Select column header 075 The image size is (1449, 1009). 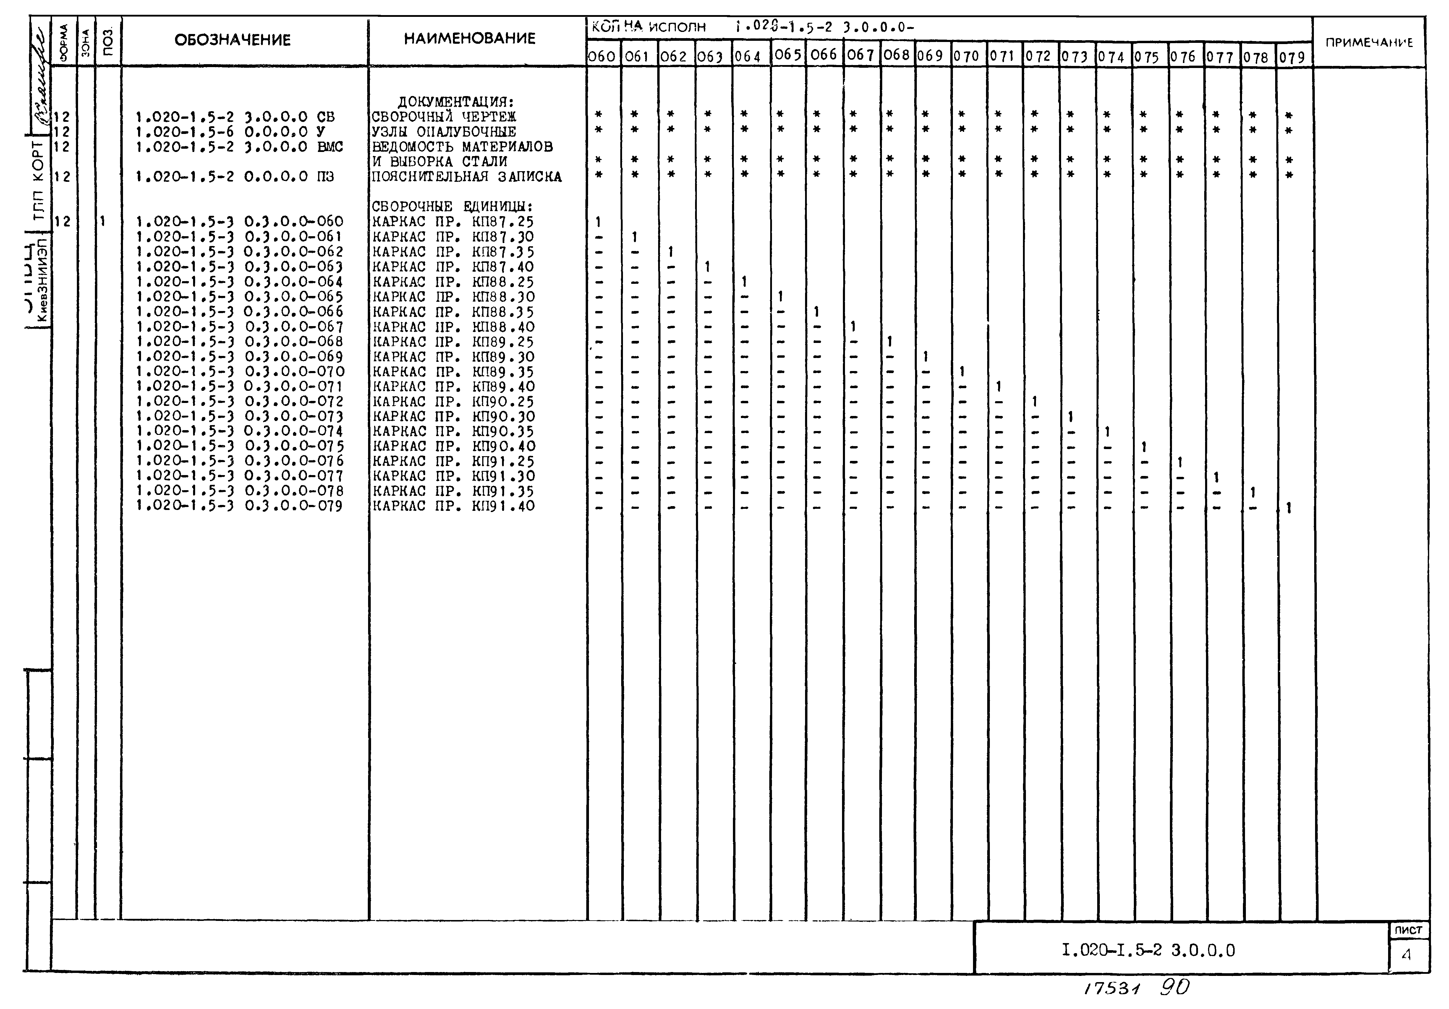pyautogui.click(x=1147, y=57)
